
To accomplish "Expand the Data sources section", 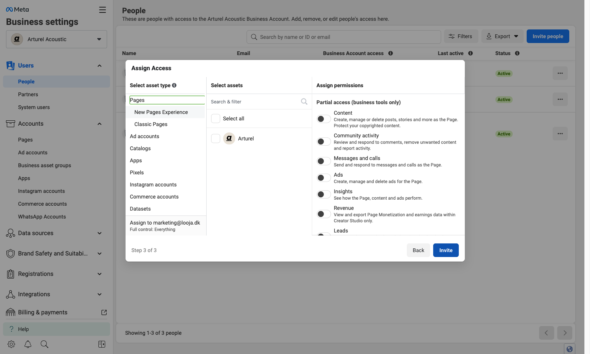I will 57,233.
